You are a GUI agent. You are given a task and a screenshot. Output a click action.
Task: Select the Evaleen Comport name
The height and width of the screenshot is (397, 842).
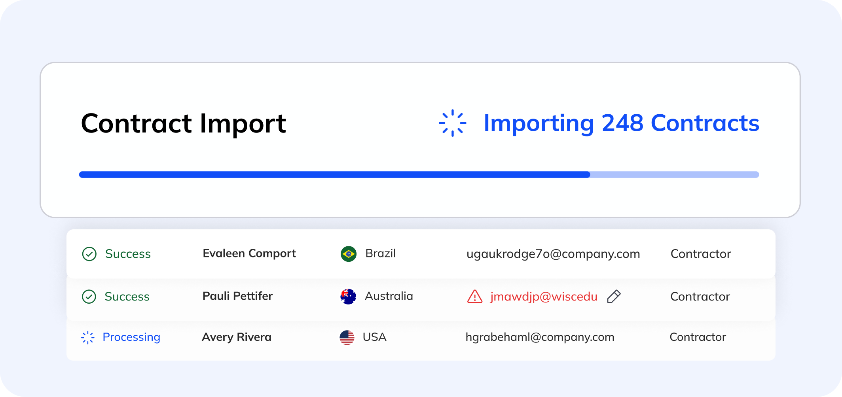(x=249, y=253)
